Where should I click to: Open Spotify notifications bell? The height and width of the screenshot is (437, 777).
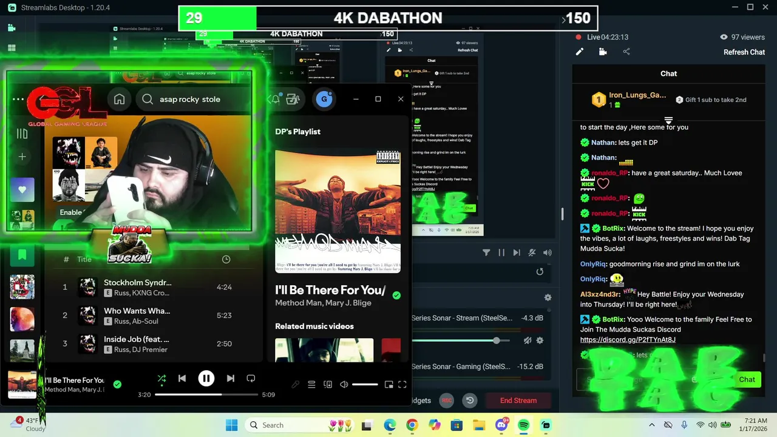point(274,99)
